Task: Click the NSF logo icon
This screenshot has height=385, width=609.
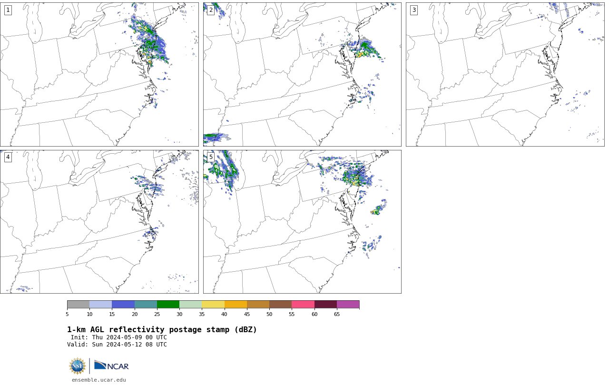Action: click(x=78, y=366)
